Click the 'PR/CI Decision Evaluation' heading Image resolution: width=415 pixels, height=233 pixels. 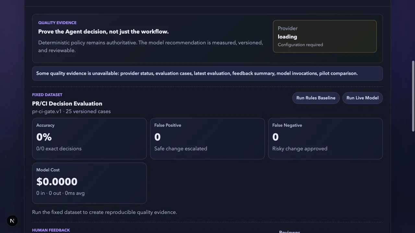click(x=67, y=104)
